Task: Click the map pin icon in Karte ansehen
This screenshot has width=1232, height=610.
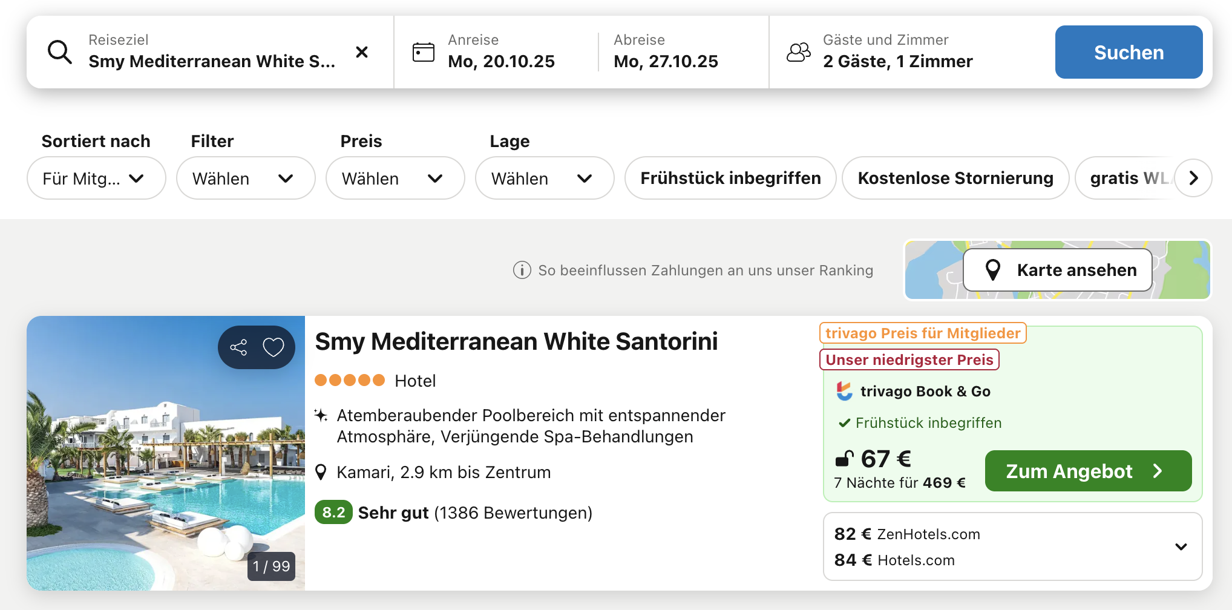Action: coord(993,270)
